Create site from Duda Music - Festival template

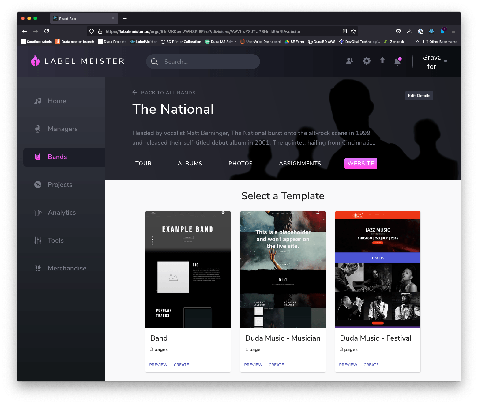coord(371,365)
